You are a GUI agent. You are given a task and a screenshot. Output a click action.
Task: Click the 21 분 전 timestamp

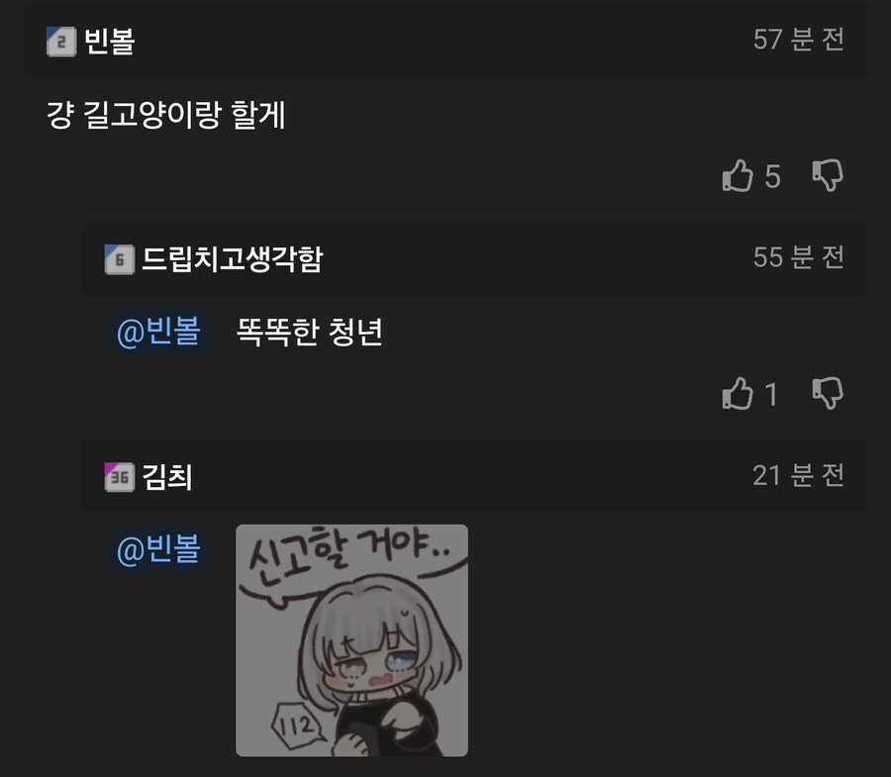click(798, 475)
